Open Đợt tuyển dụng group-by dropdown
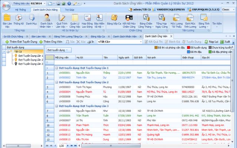 coord(59,50)
